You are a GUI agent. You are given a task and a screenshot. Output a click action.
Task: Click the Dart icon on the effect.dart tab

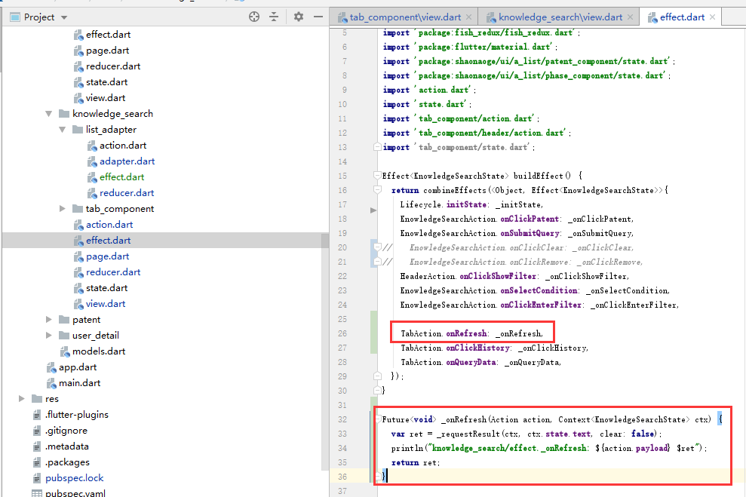(653, 16)
